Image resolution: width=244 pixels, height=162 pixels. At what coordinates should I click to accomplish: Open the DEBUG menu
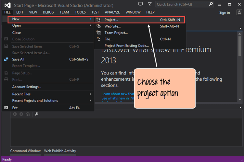pos(48,12)
